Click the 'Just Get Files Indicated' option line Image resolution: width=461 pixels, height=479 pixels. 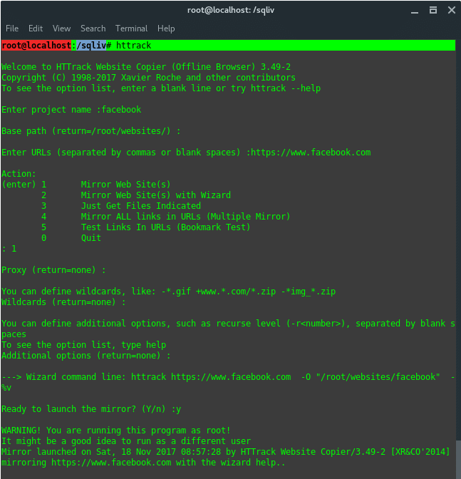point(140,206)
